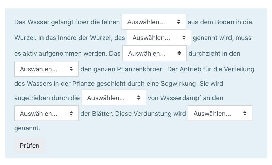The image size is (272, 165).
Task: Click text 'aus dem Boden in die'
Action: (220, 22)
